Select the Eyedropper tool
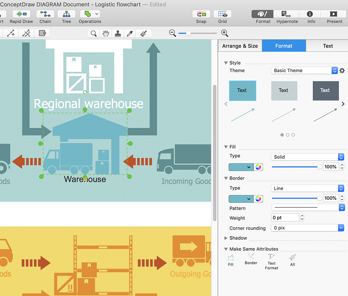Image resolution: width=348 pixels, height=296 pixels. [130, 34]
